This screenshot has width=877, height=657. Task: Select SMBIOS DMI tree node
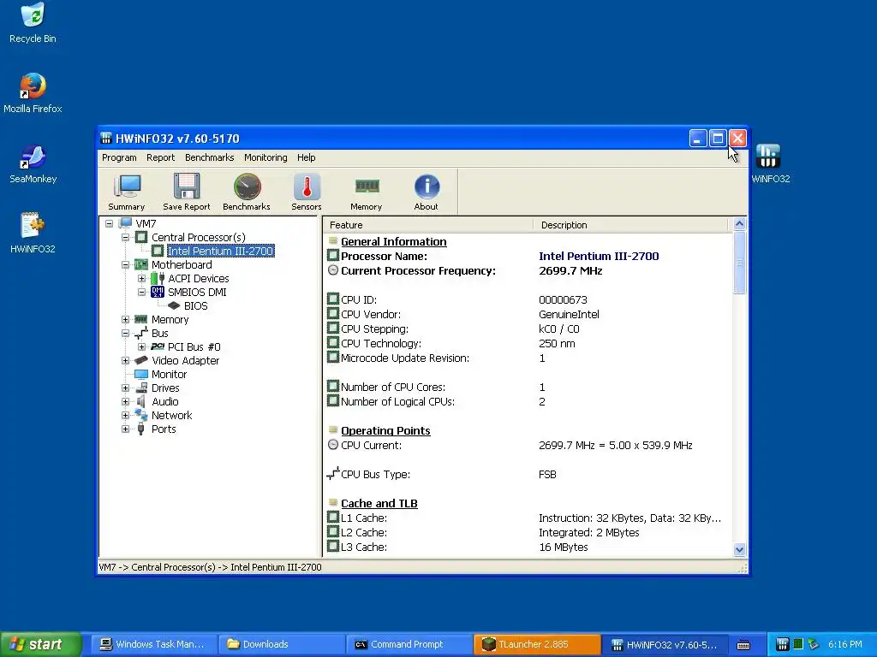pyautogui.click(x=197, y=293)
